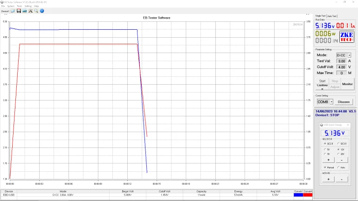Click the open file folder icon
Image resolution: width=358 pixels, height=201 pixels.
[x=13, y=11]
